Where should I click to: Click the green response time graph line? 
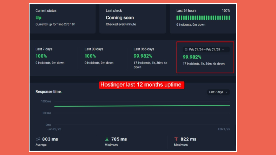pyautogui.click(x=142, y=106)
